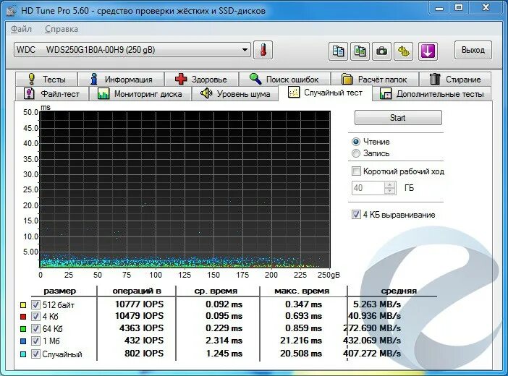The width and height of the screenshot is (508, 376).
Task: Toggle the 64 Кб checkbox
Action: [x=35, y=329]
